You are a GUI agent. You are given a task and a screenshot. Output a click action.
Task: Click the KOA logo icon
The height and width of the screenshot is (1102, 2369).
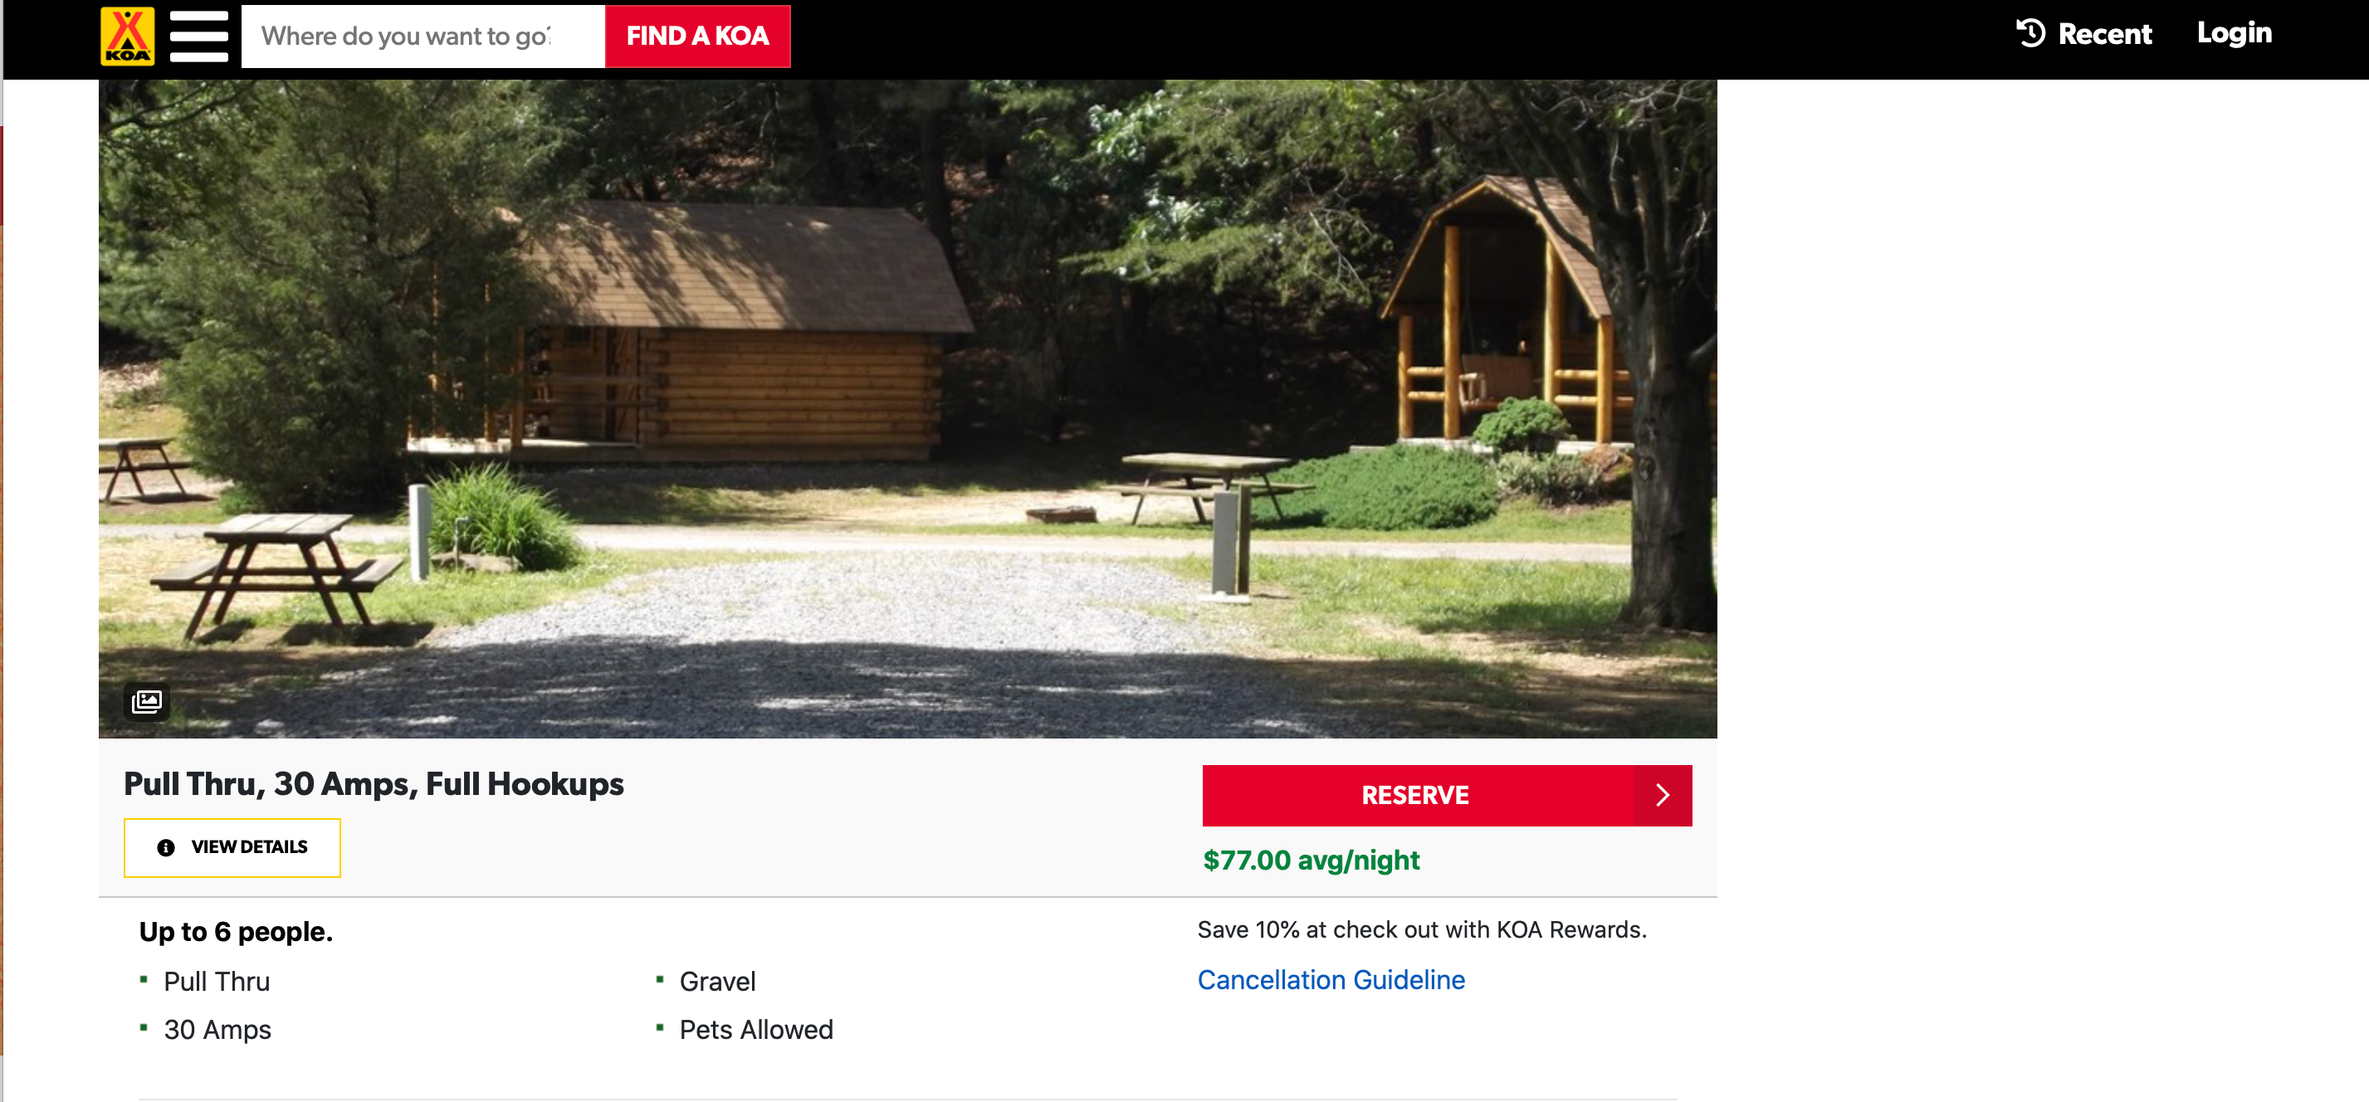coord(127,36)
